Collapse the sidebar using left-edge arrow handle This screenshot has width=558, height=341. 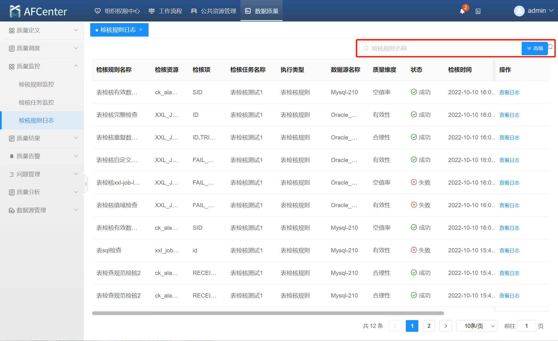pyautogui.click(x=86, y=184)
